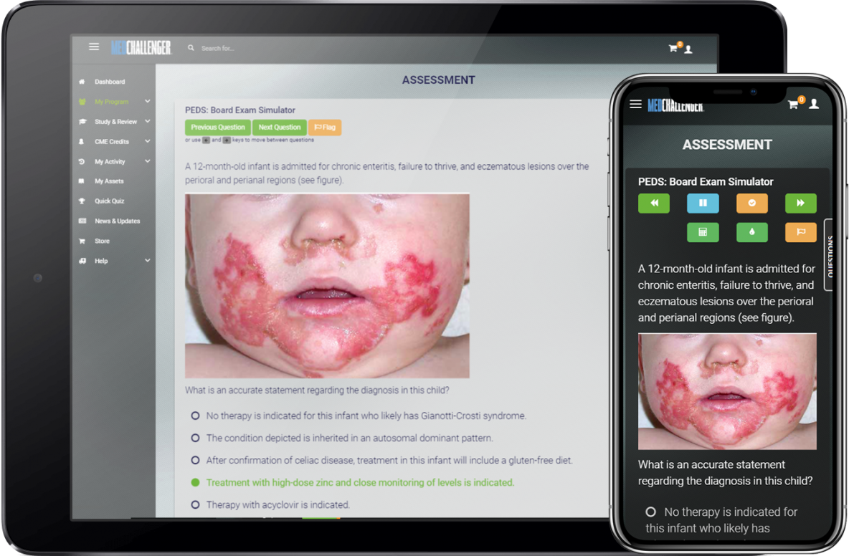
Task: Click the My Assets icon in sidebar
Action: pyautogui.click(x=82, y=181)
